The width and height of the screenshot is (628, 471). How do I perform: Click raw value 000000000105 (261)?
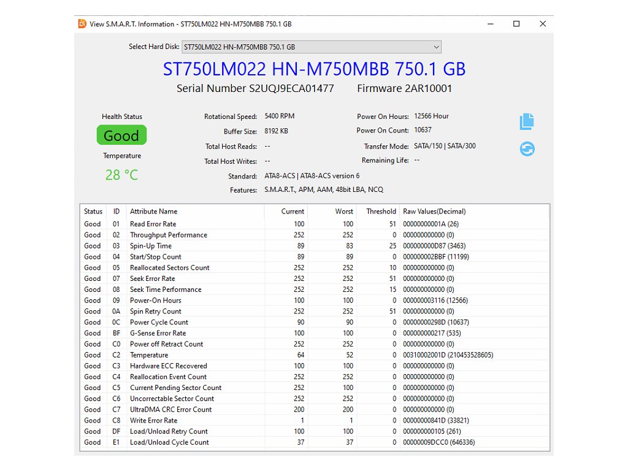click(432, 431)
